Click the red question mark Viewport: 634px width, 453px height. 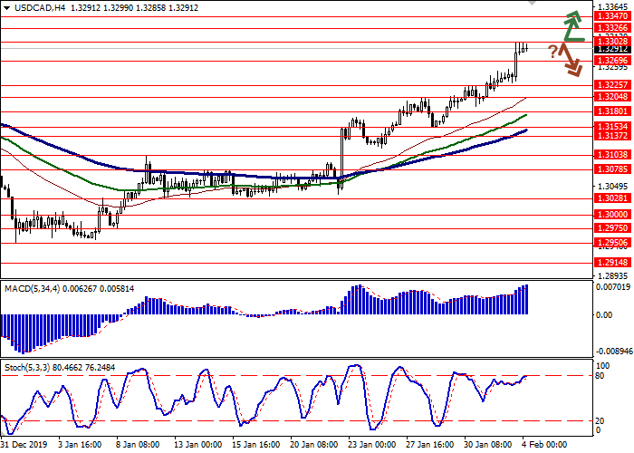(x=552, y=51)
